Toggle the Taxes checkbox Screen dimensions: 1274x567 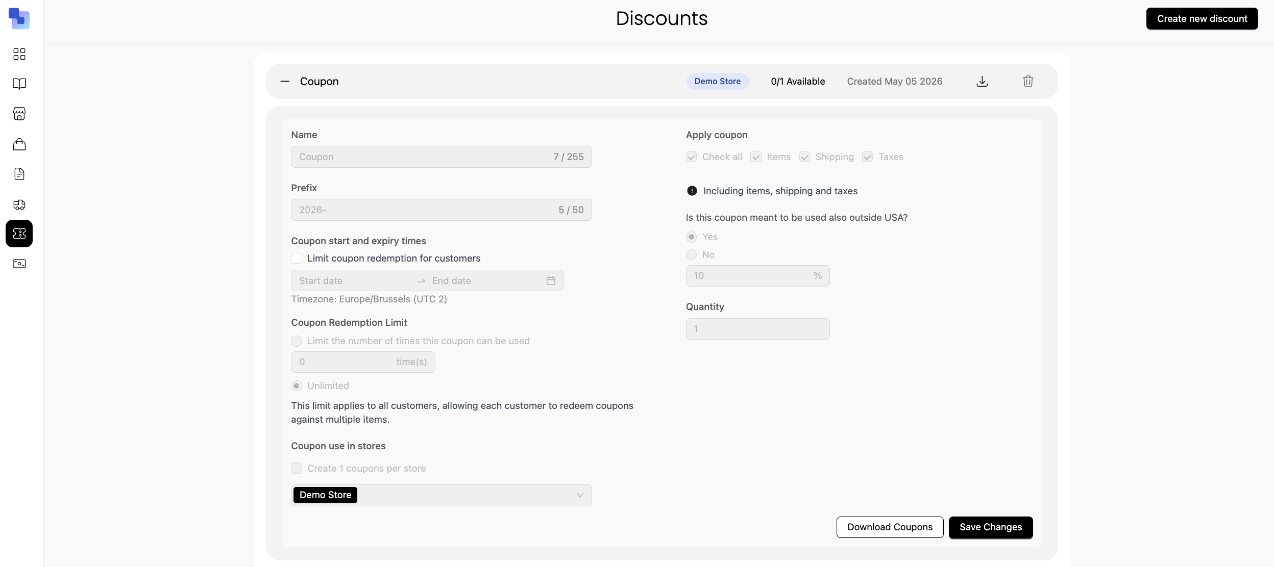(x=868, y=157)
